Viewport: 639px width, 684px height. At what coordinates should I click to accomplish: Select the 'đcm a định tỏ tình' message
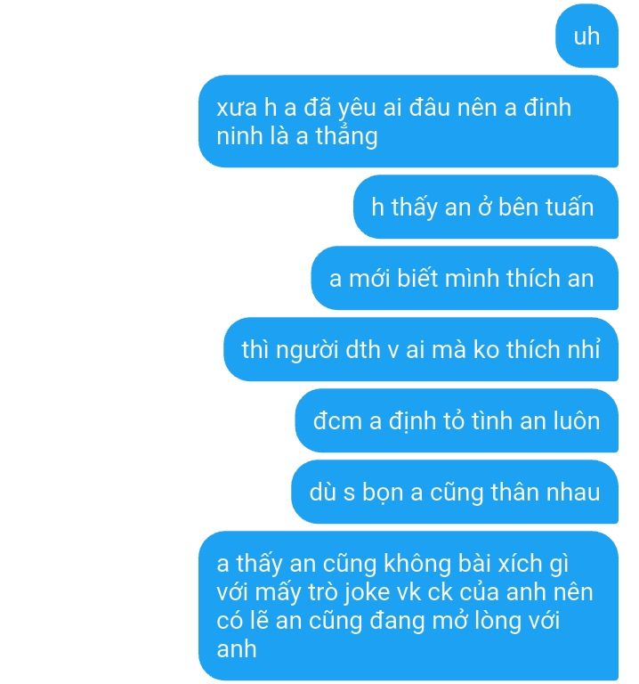click(x=457, y=420)
